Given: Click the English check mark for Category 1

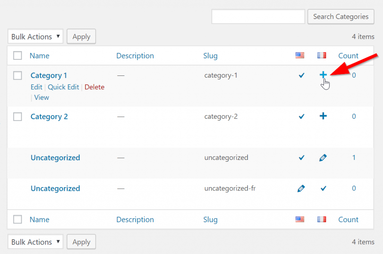Looking at the screenshot, I should click(x=301, y=75).
